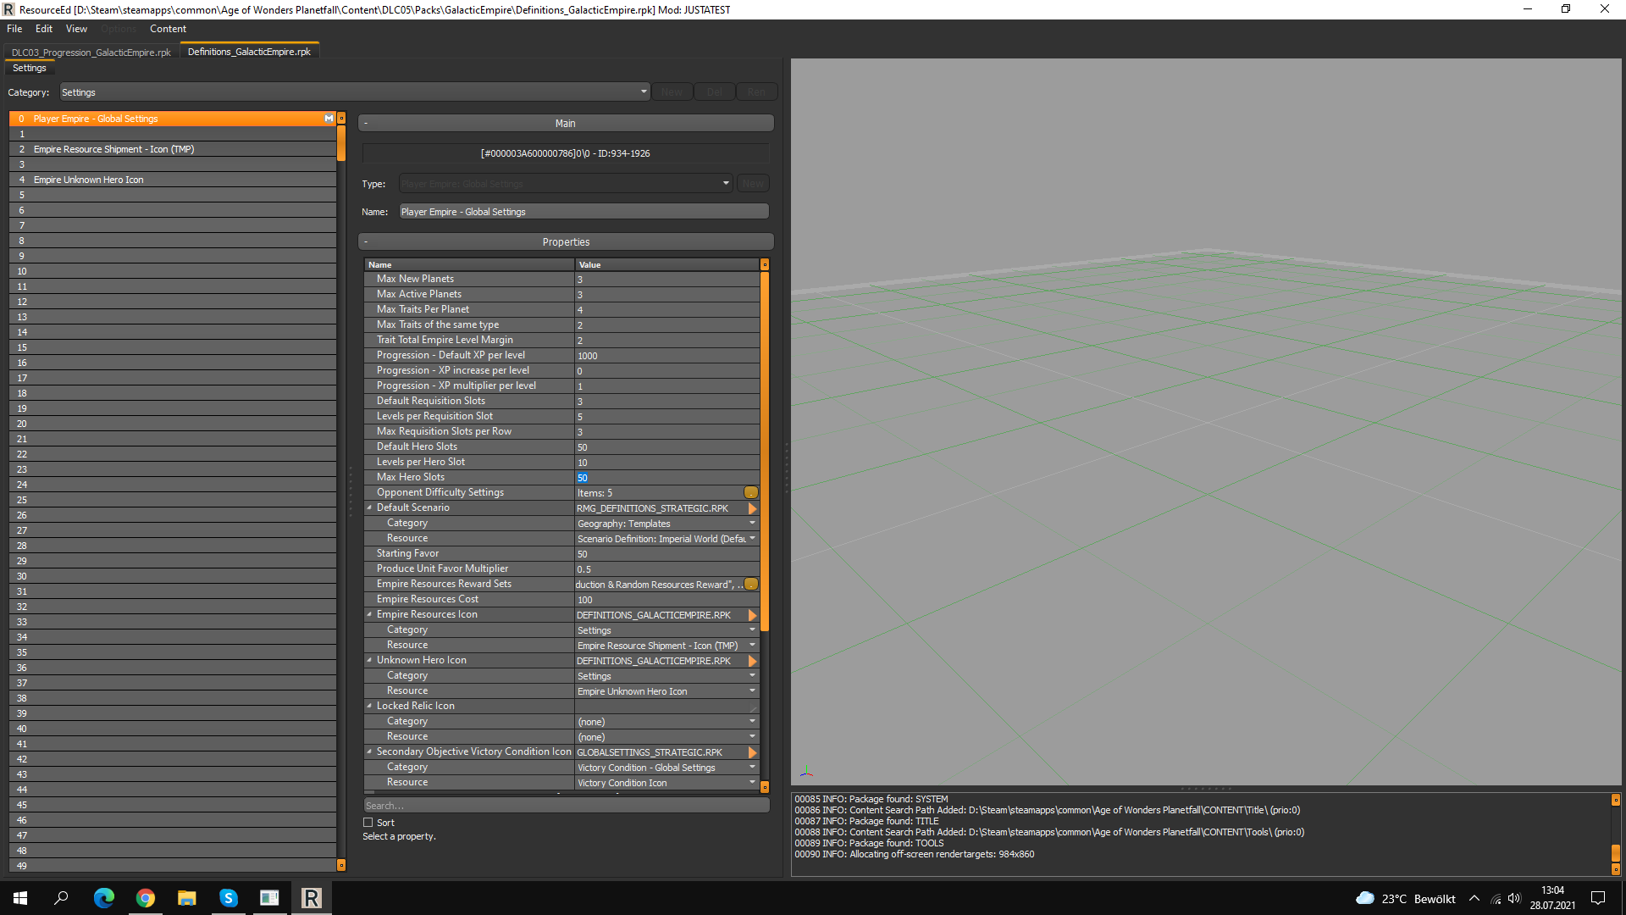Viewport: 1626px width, 915px height.
Task: Open Default Scenario Resource dropdown
Action: pyautogui.click(x=666, y=539)
